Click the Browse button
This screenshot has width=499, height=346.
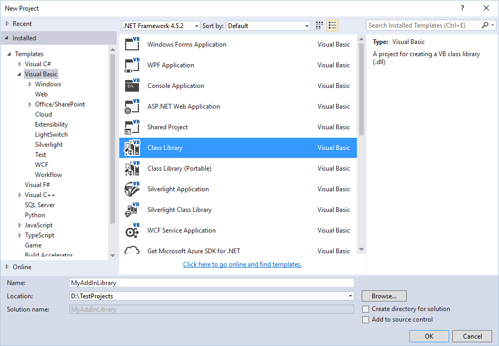tap(384, 296)
